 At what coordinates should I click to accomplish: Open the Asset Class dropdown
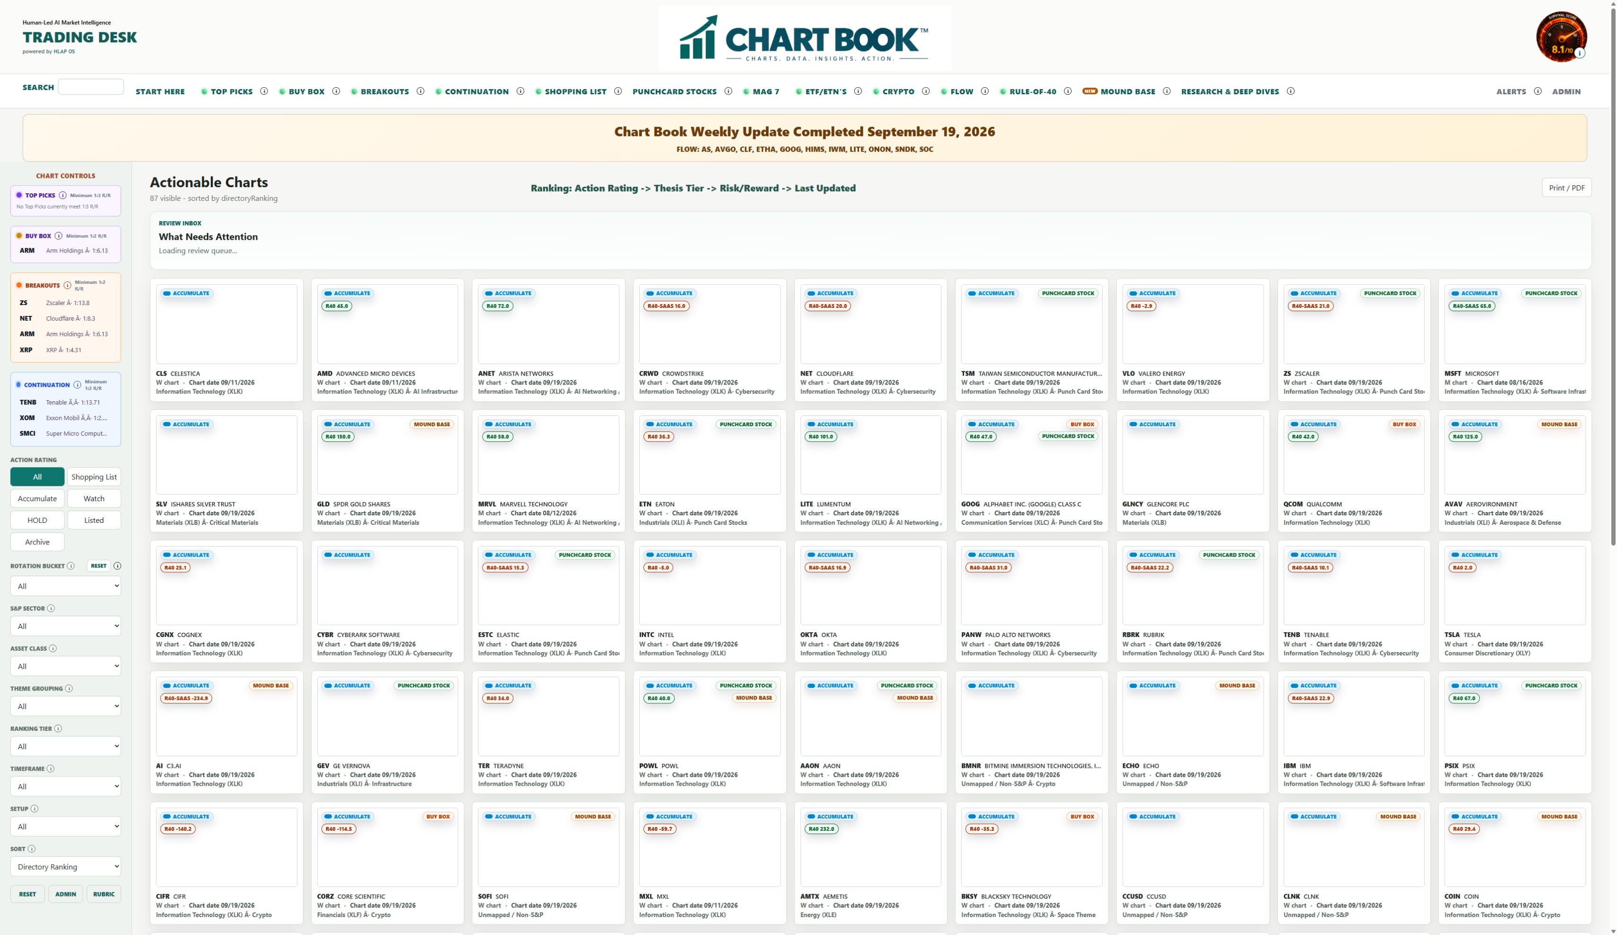click(x=65, y=666)
